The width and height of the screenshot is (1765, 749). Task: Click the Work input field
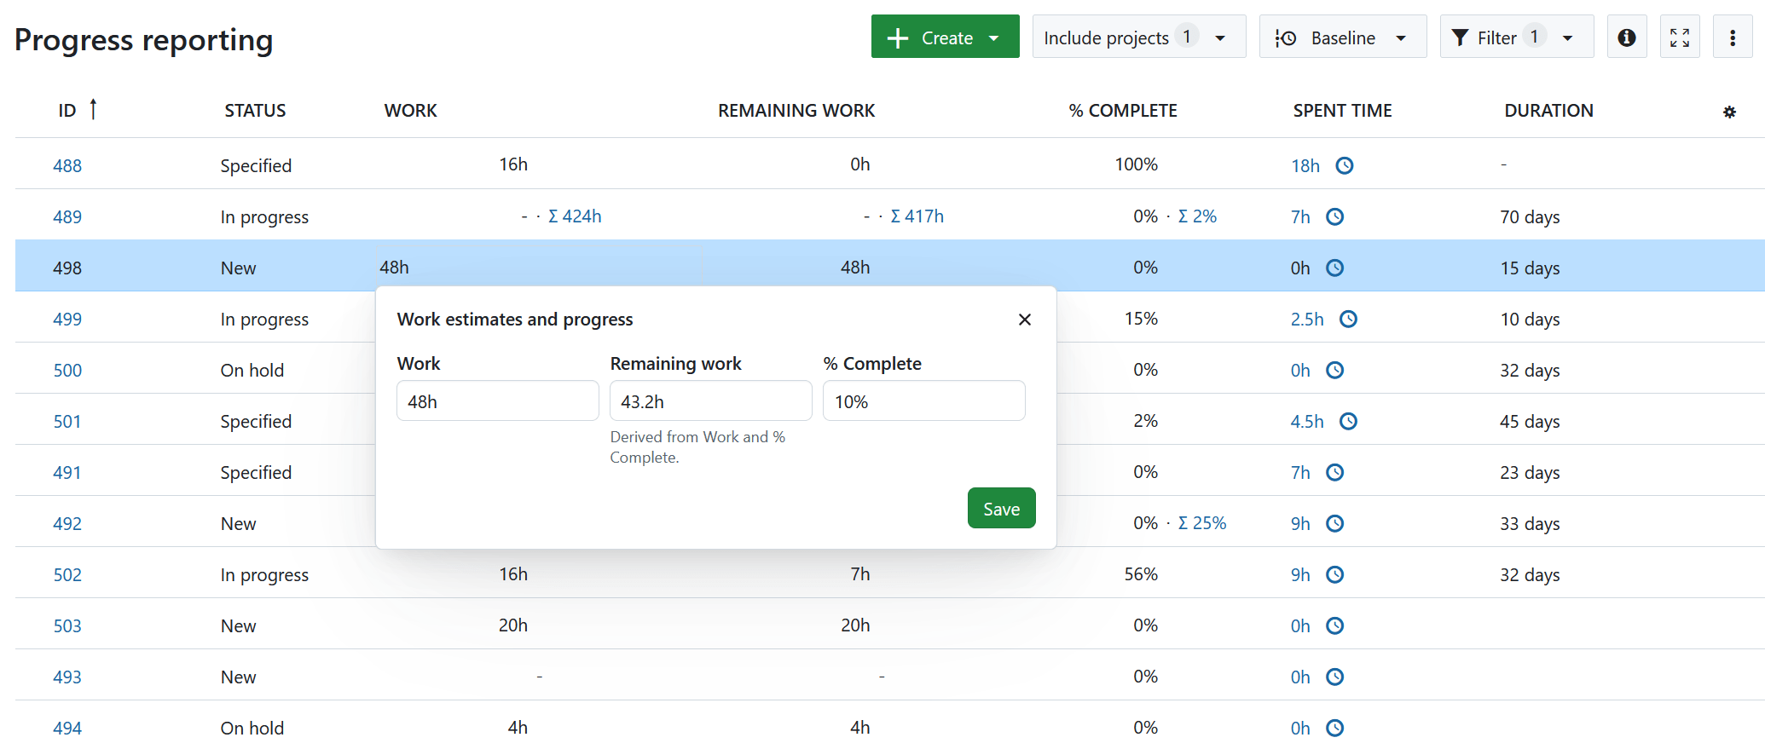click(x=497, y=401)
